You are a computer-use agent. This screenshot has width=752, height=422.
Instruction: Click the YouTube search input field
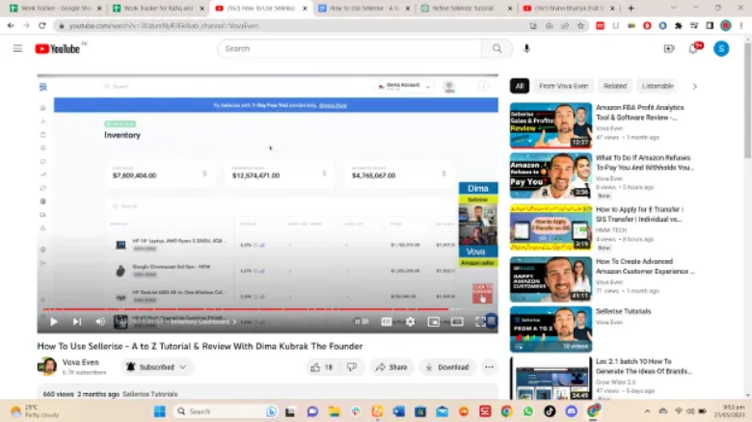[349, 48]
